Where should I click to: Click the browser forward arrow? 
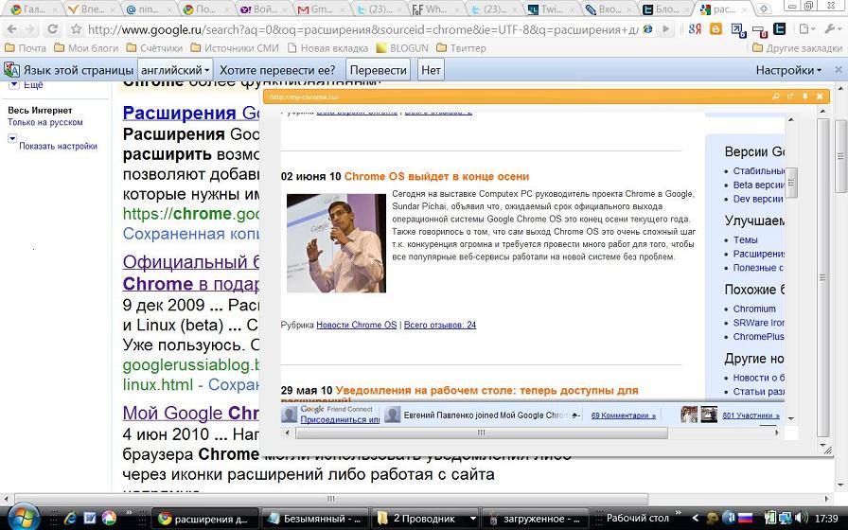point(32,29)
